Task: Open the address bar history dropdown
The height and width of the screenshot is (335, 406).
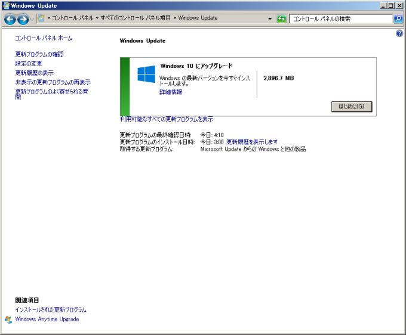Action: (270, 18)
